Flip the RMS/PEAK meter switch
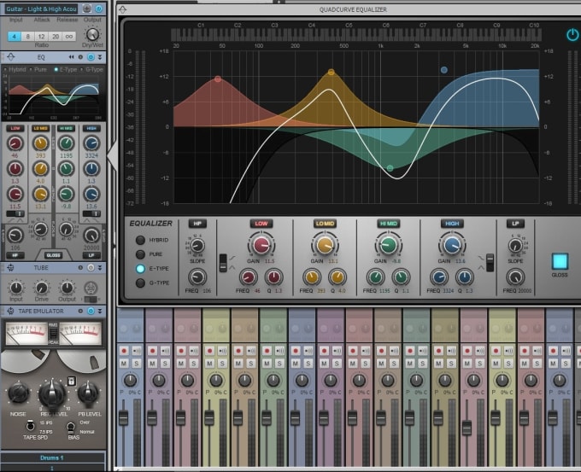Screen dimensions: 581x472 [x=53, y=333]
